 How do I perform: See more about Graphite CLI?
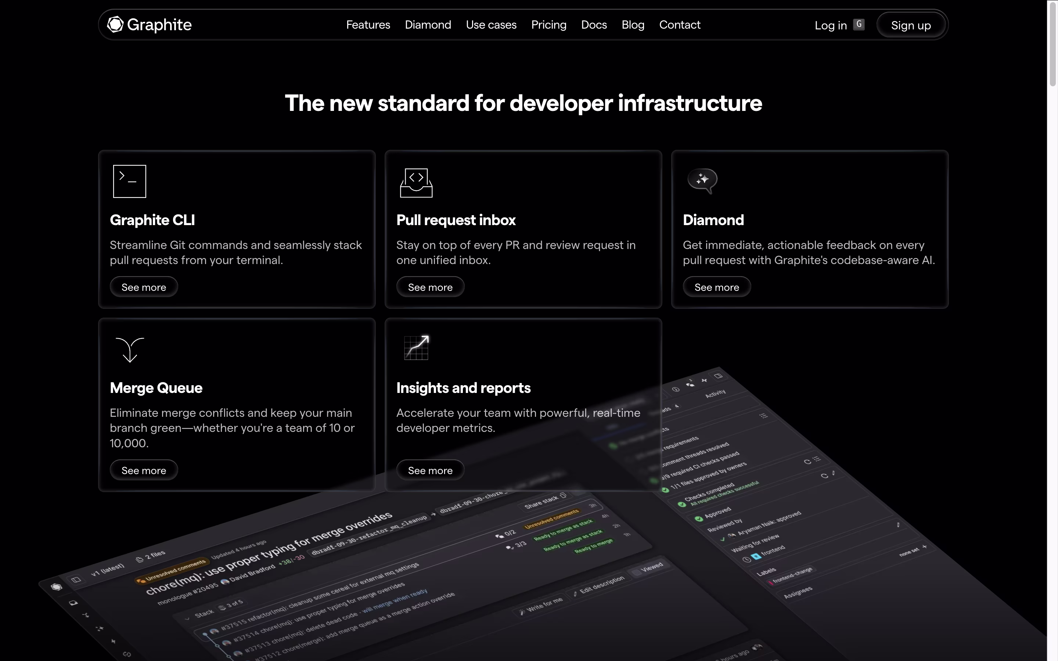[x=144, y=287]
